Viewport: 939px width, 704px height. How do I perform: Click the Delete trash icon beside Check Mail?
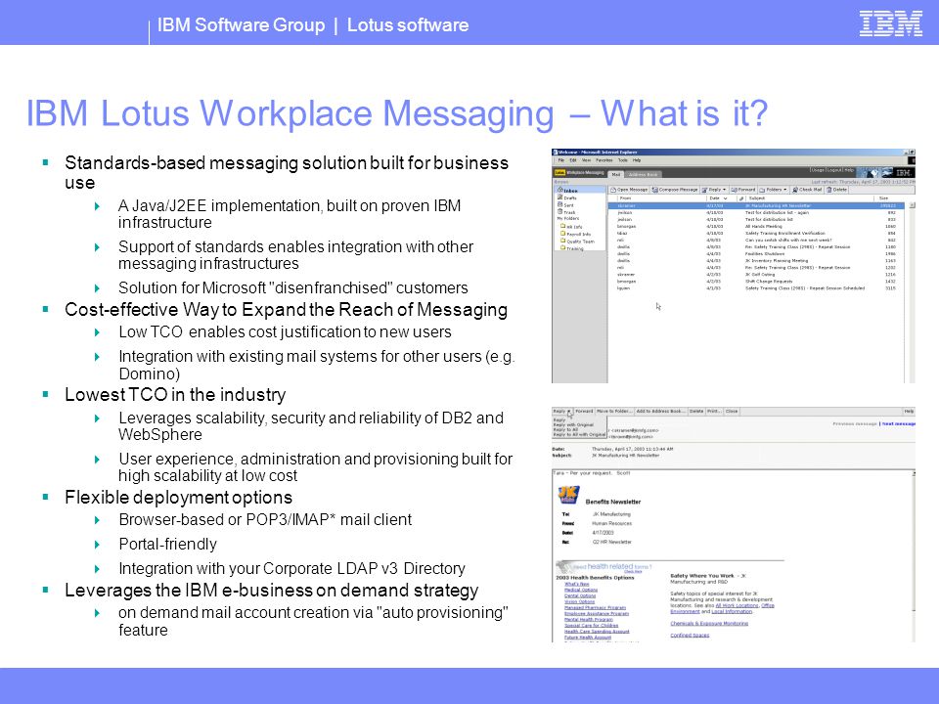829,189
